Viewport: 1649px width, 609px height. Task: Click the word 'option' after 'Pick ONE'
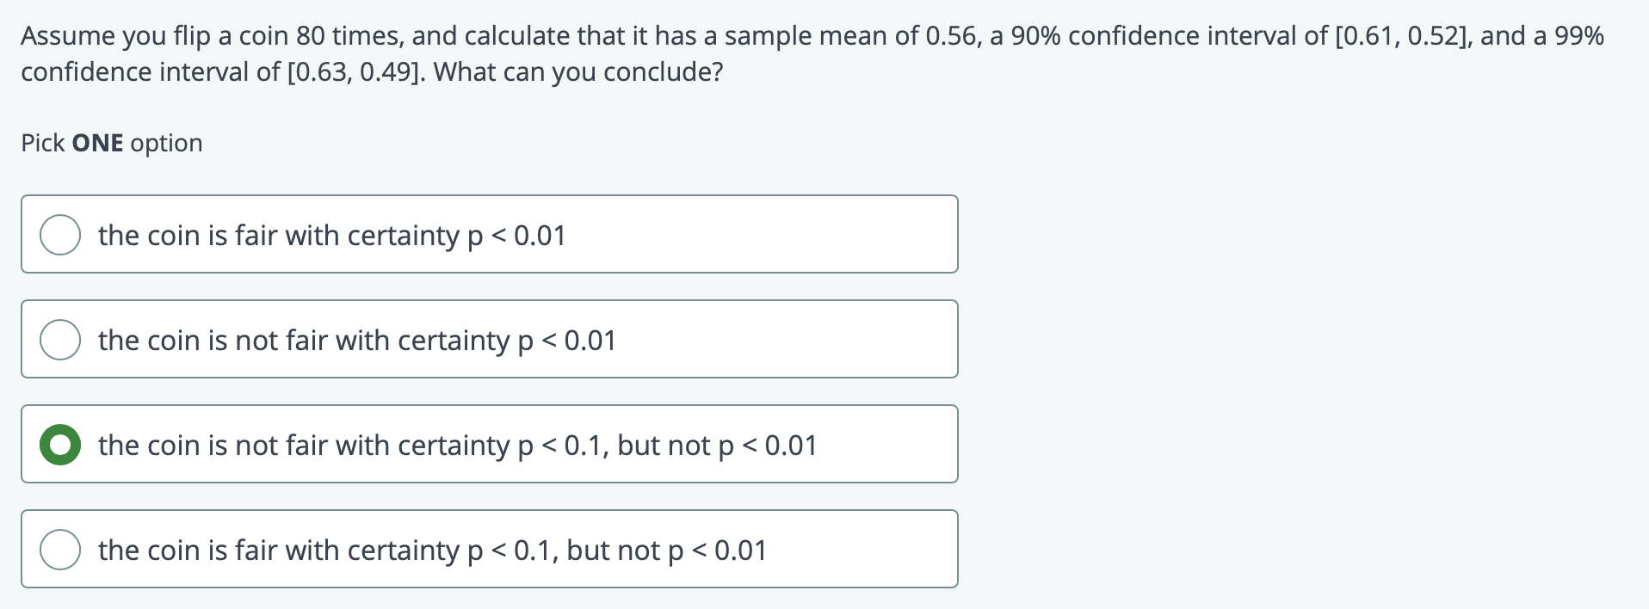pos(166,143)
